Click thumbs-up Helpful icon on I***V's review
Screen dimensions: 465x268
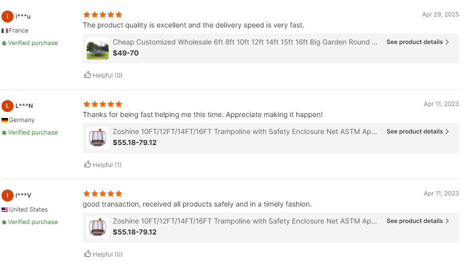coord(88,254)
